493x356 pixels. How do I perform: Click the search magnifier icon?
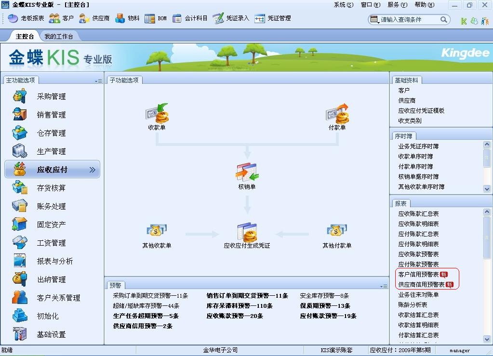(444, 19)
